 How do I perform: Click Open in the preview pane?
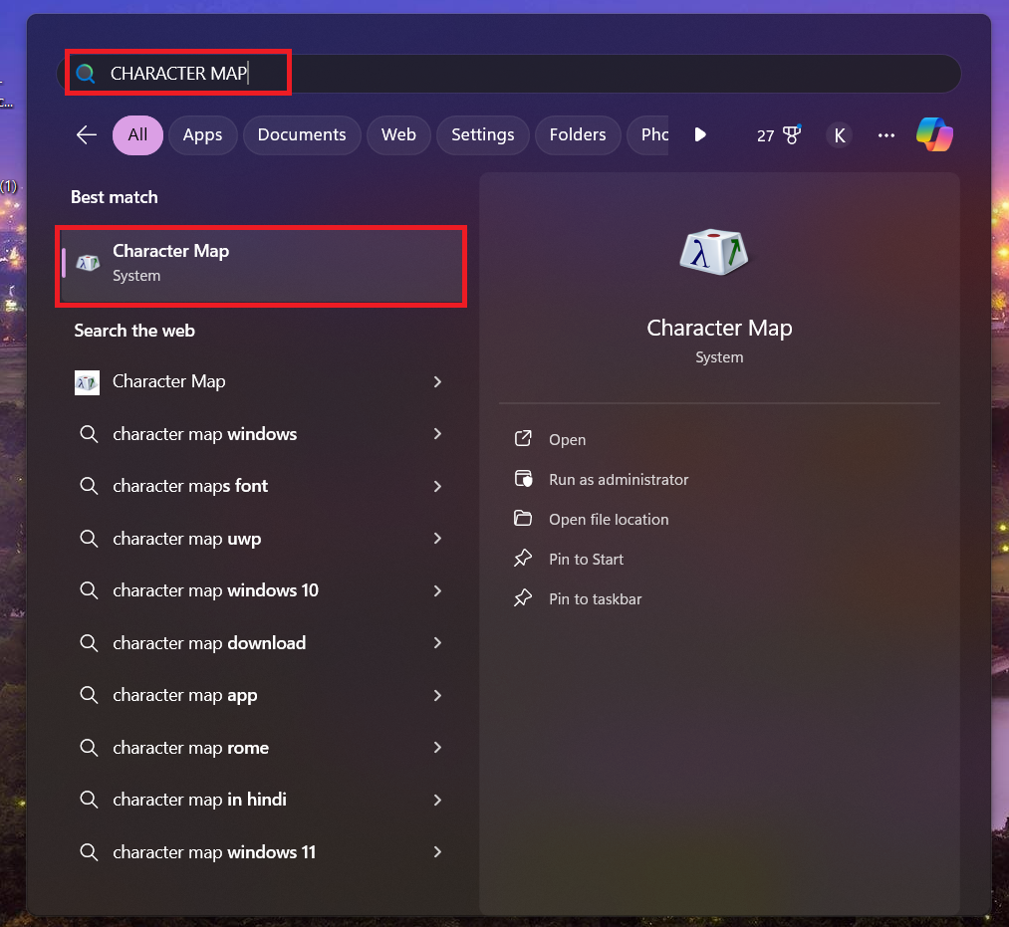pos(567,439)
